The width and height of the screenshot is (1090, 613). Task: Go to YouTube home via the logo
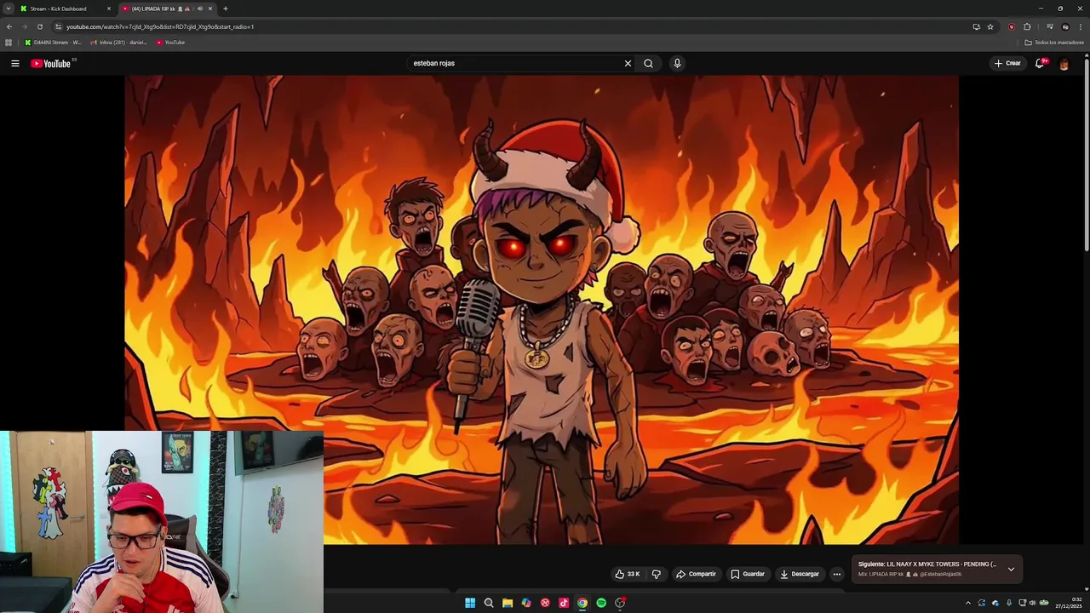click(x=51, y=63)
